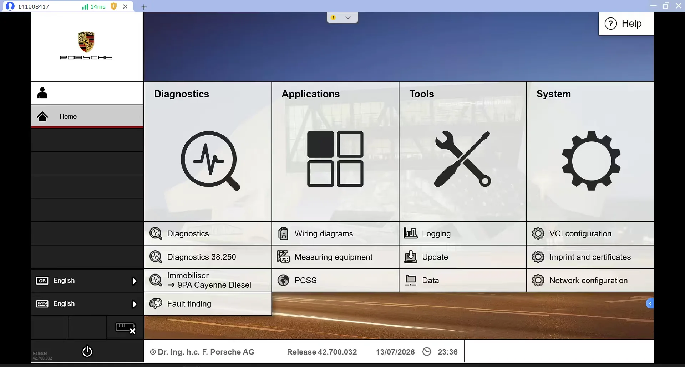The height and width of the screenshot is (367, 685).
Task: Select the Home menu item
Action: (87, 116)
